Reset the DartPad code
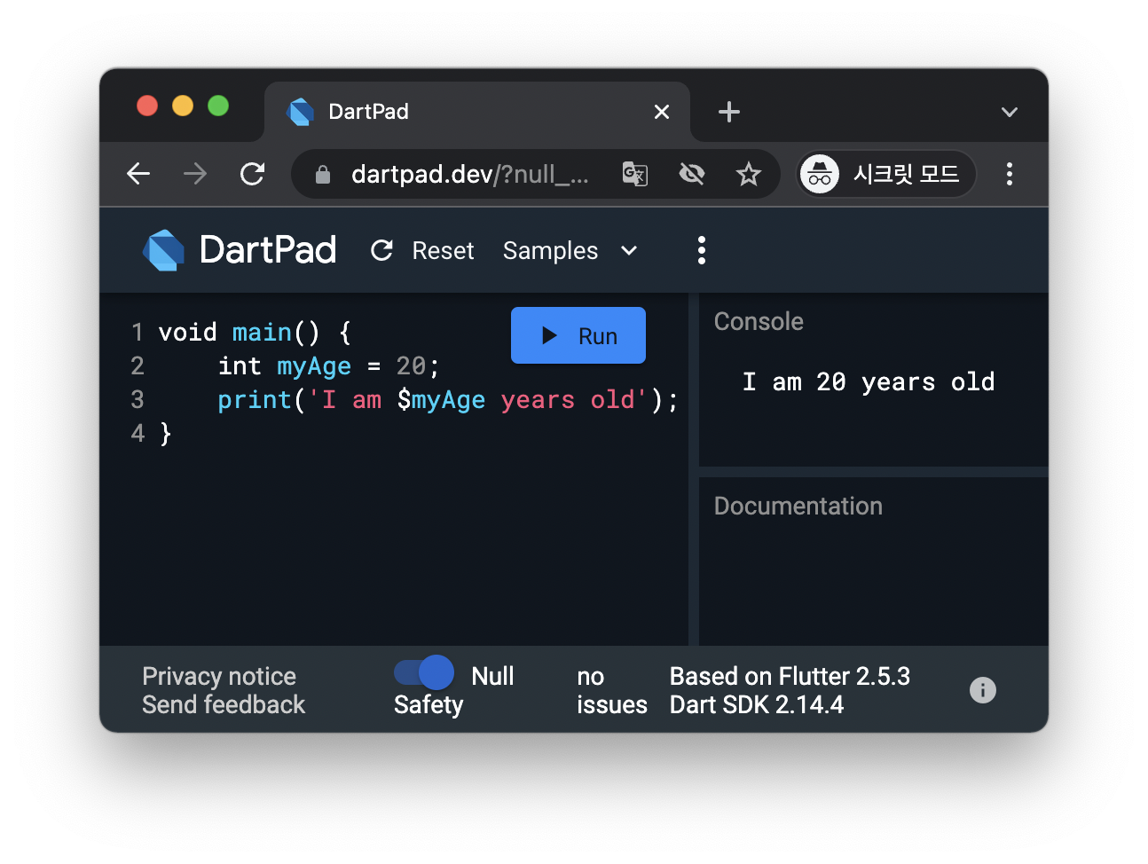Screen dimensions: 1148x864 [422, 251]
